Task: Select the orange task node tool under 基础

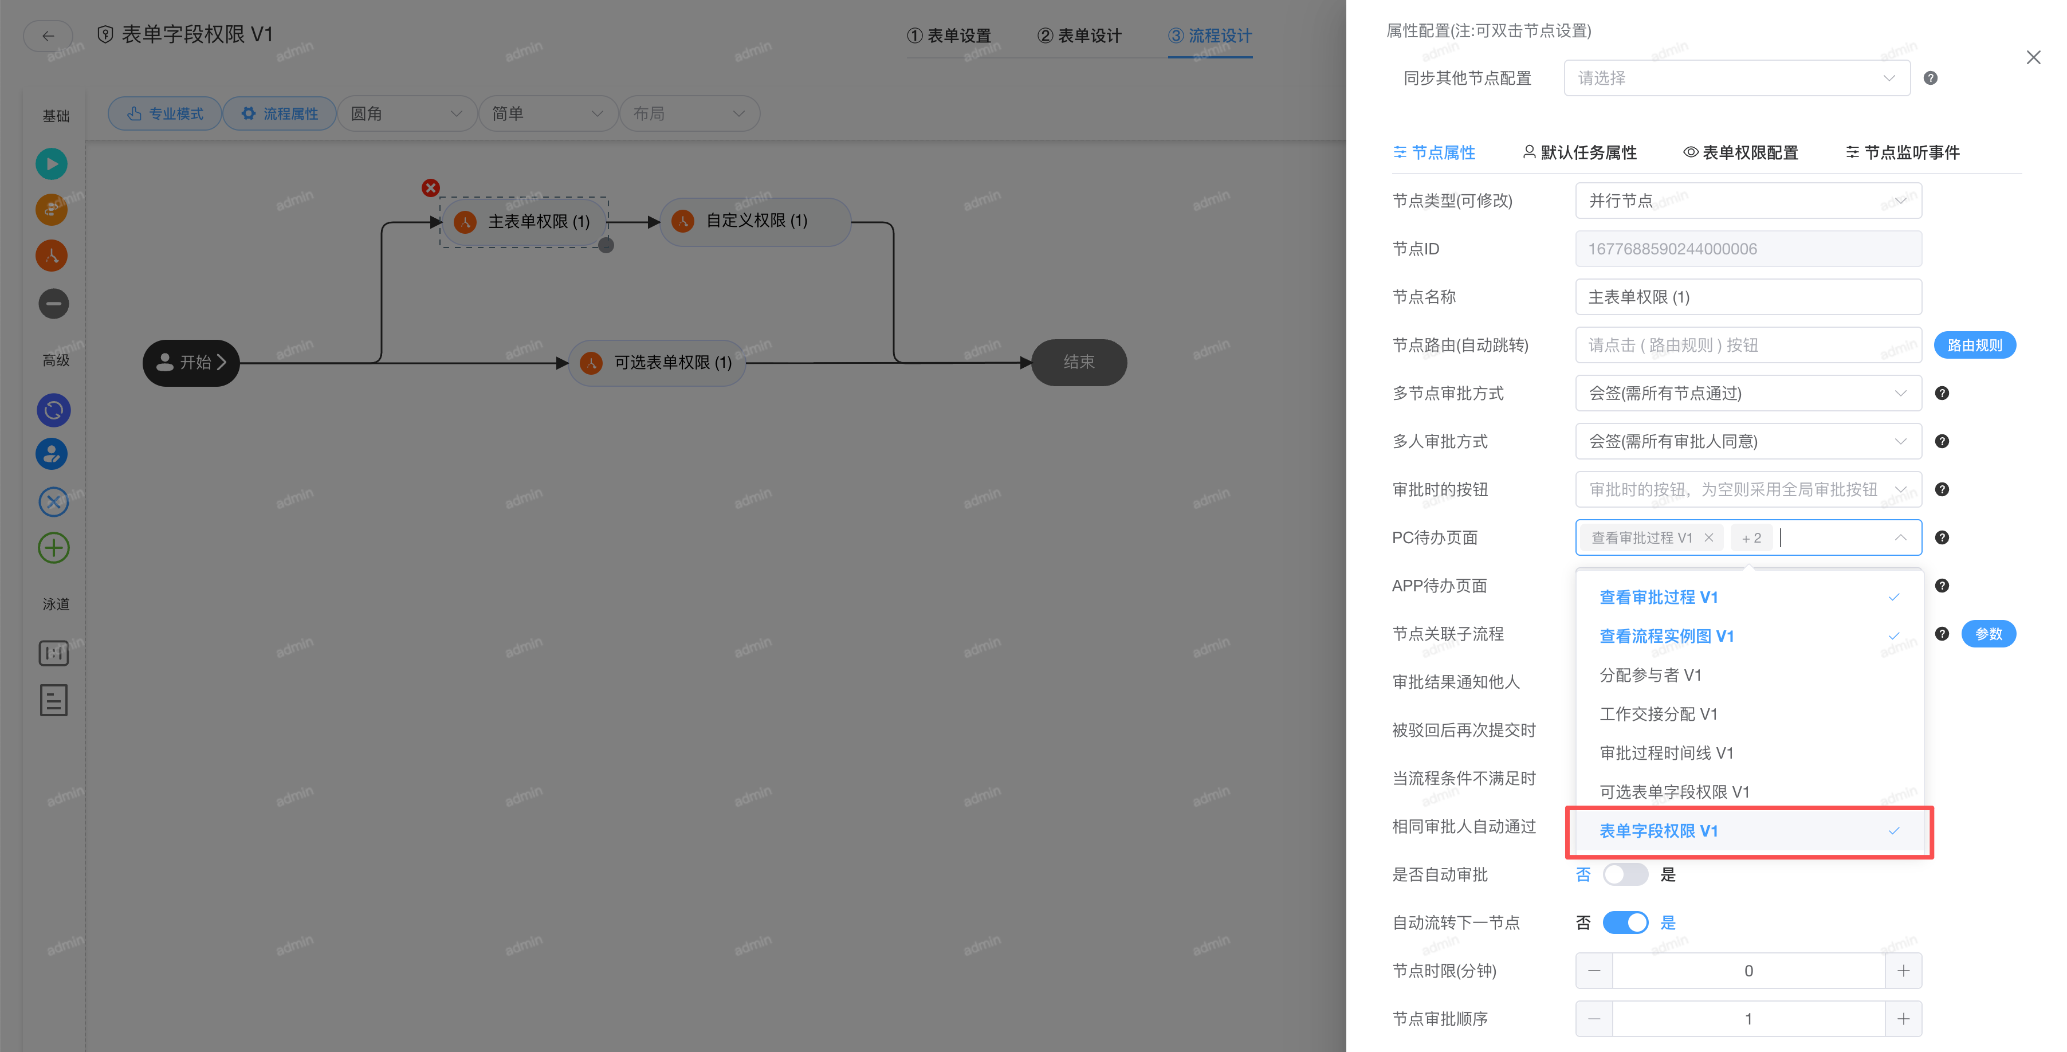Action: [52, 210]
